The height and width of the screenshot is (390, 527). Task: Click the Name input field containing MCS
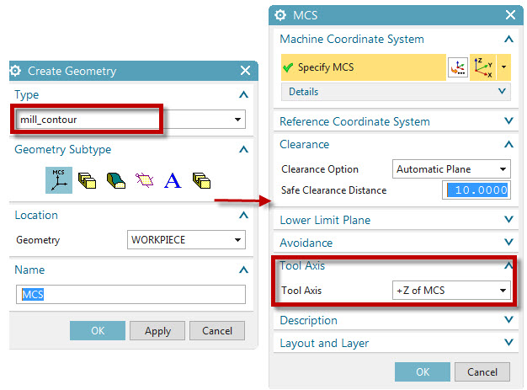130,295
